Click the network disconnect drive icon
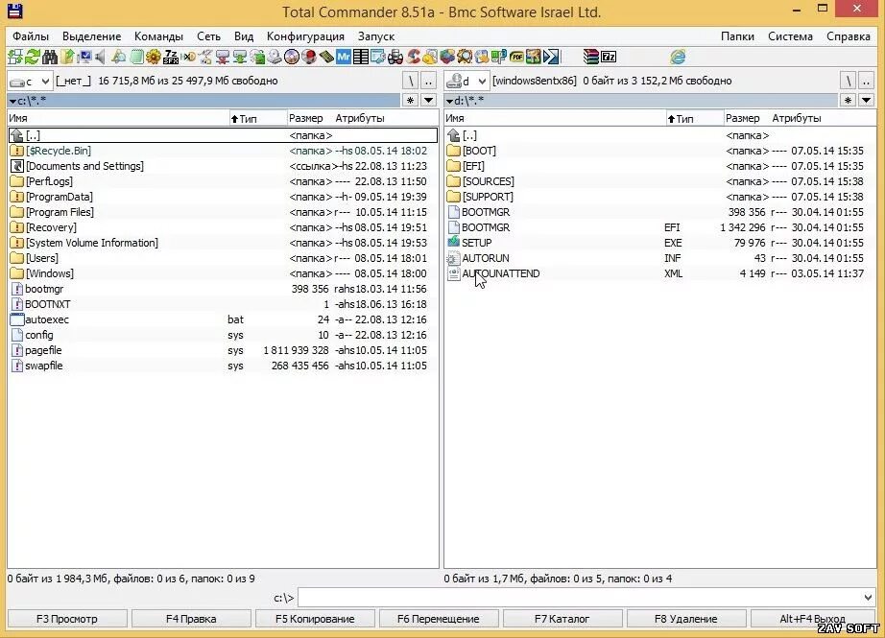The height and width of the screenshot is (638, 885). pyautogui.click(x=223, y=57)
